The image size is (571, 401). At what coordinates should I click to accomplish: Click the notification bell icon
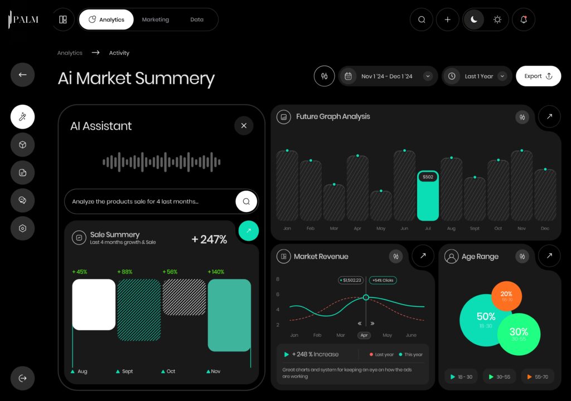[x=523, y=19]
